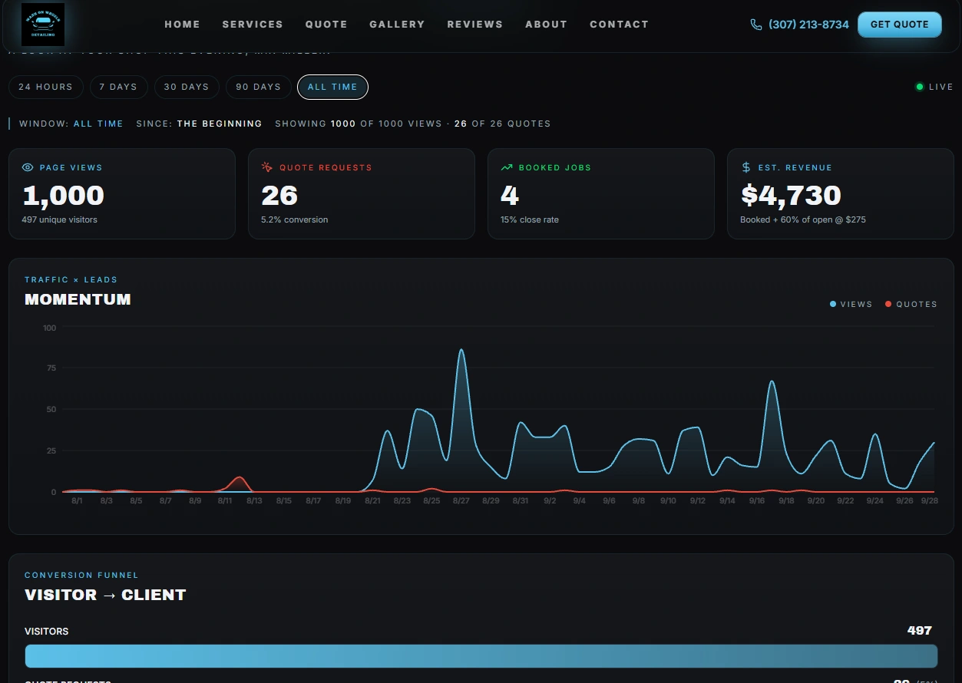The height and width of the screenshot is (683, 962).
Task: Open the About page
Action: click(x=547, y=25)
